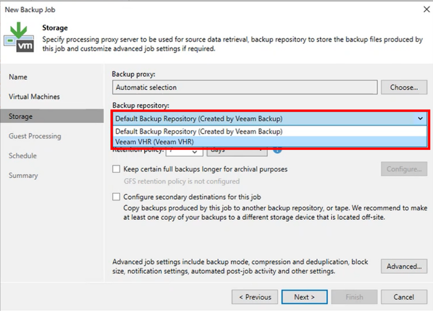The image size is (433, 311).
Task: Click the 'Backup proxy:' label
Action: tap(134, 74)
